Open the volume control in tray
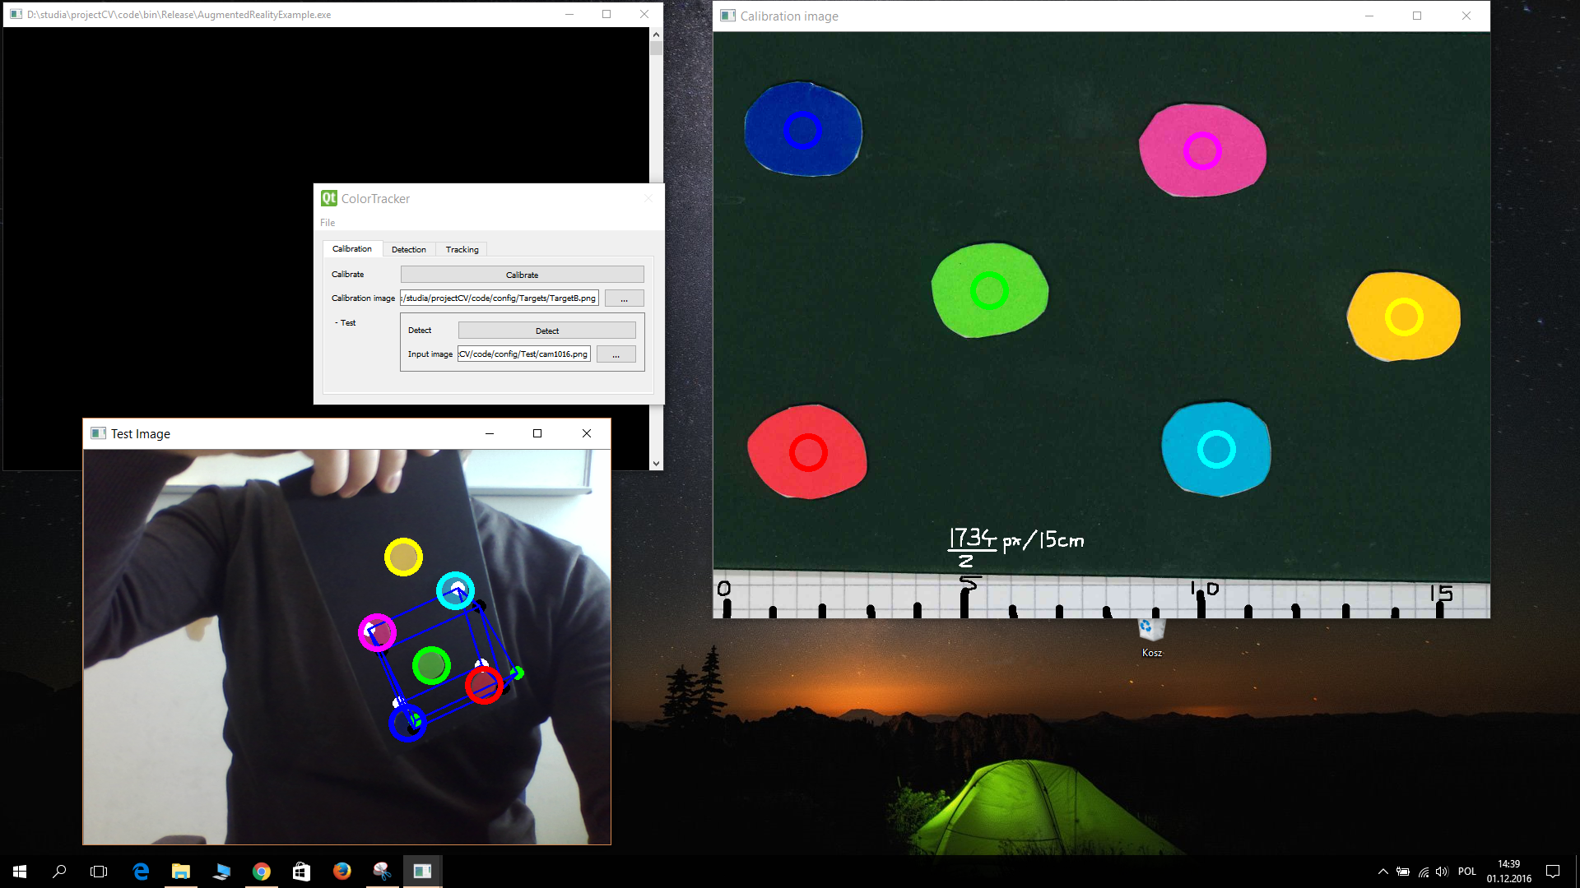 click(x=1442, y=872)
